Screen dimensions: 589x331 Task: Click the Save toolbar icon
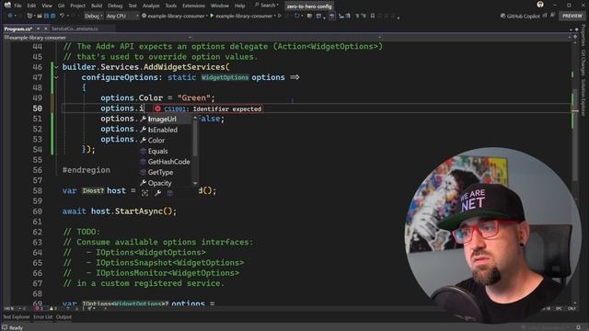pos(46,16)
